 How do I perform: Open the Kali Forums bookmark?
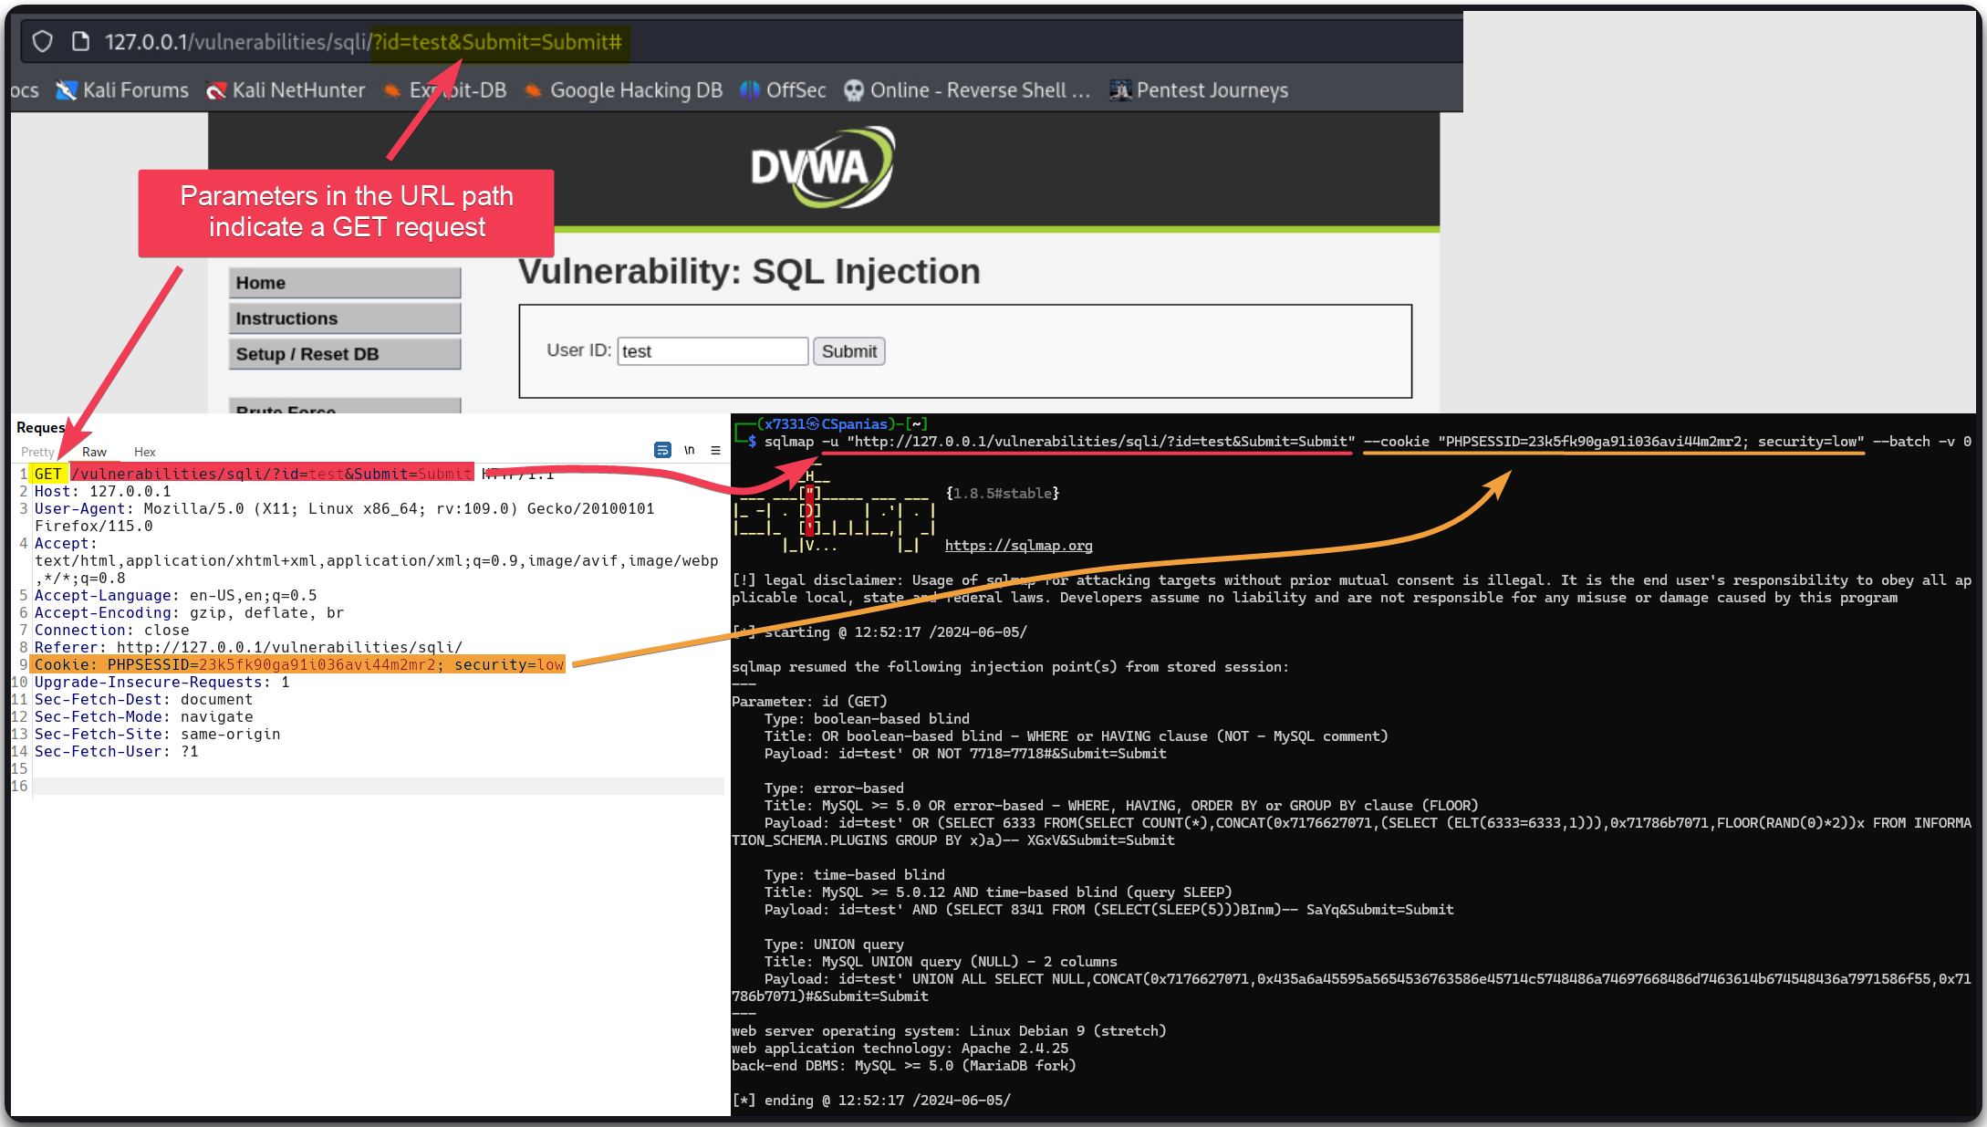(x=122, y=90)
